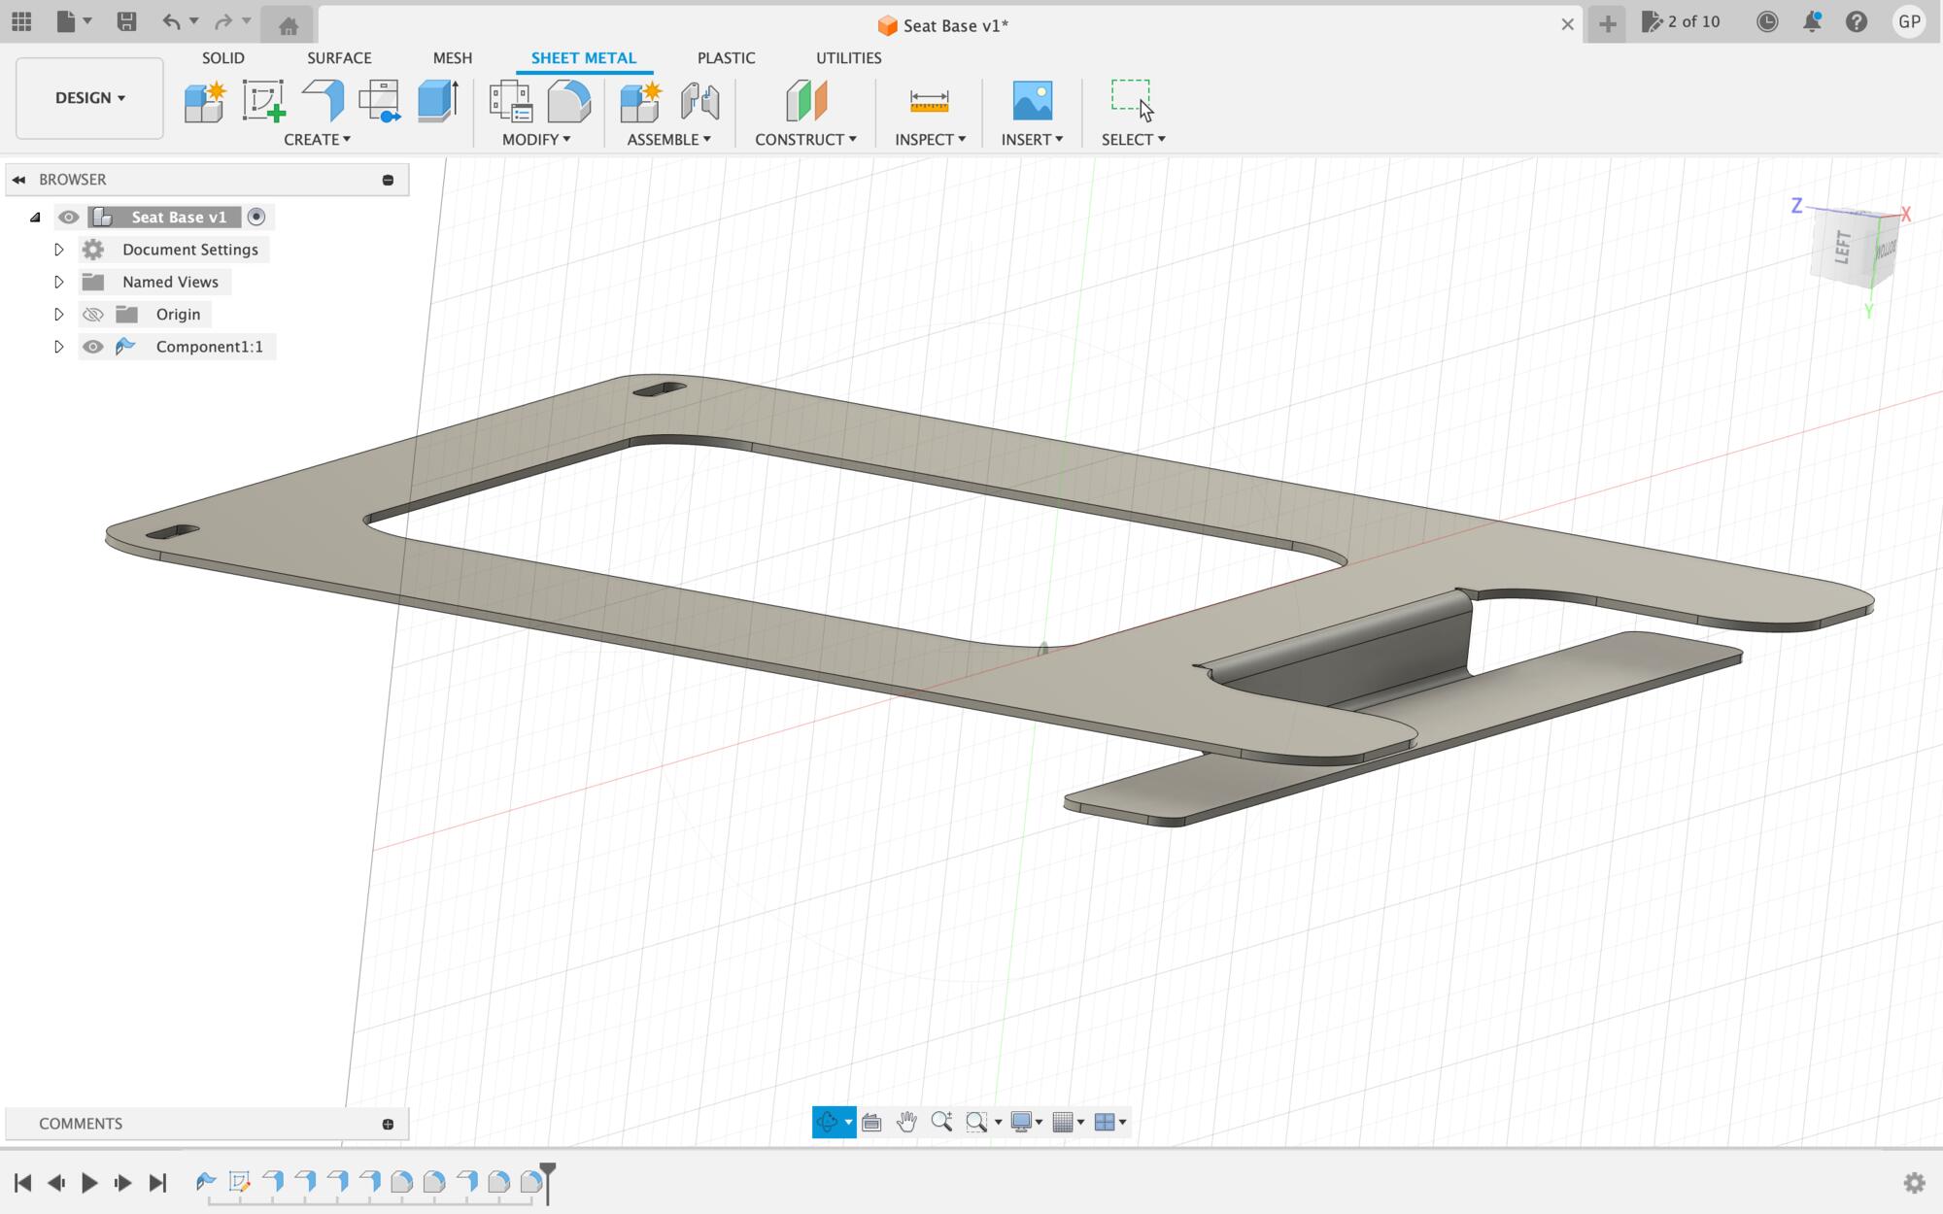
Task: Expand the Comments panel with plus button
Action: 388,1125
